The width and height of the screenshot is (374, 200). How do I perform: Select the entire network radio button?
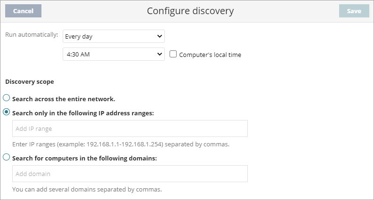7,98
